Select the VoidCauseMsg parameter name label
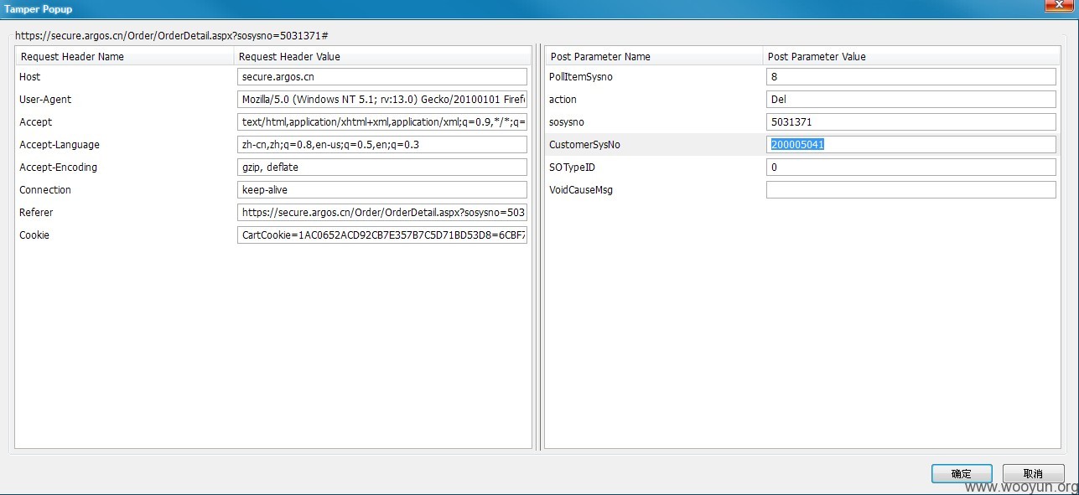 click(581, 190)
